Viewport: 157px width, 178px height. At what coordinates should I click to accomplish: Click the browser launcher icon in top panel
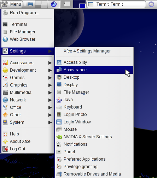[x=54, y=4]
